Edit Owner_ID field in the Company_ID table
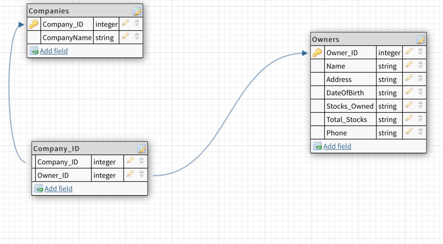This screenshot has height=244, width=443. [x=130, y=174]
